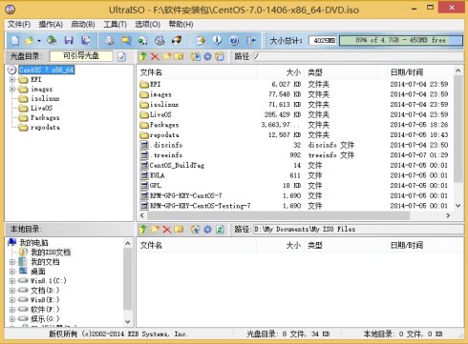Expand the 软件(F:) drive node

[12, 310]
